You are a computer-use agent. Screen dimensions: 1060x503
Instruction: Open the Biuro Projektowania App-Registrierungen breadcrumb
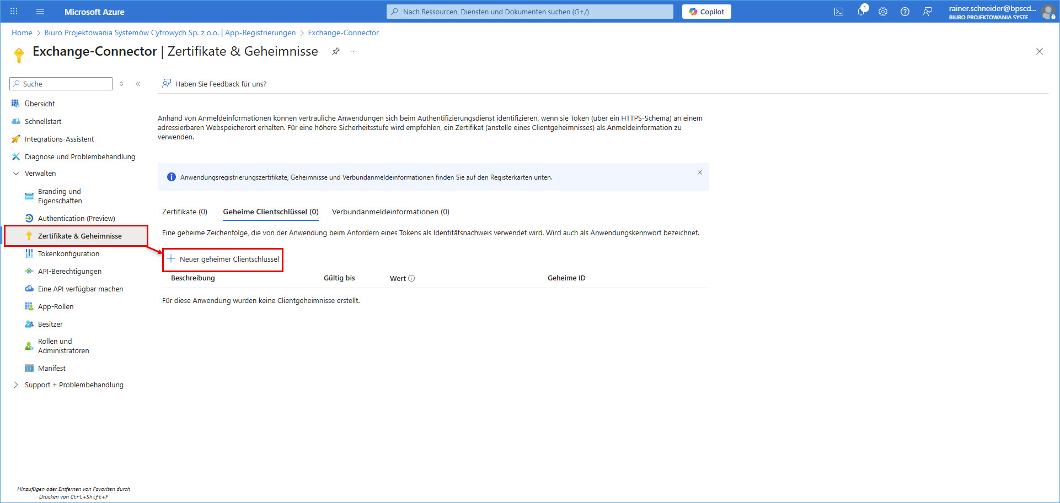[170, 33]
